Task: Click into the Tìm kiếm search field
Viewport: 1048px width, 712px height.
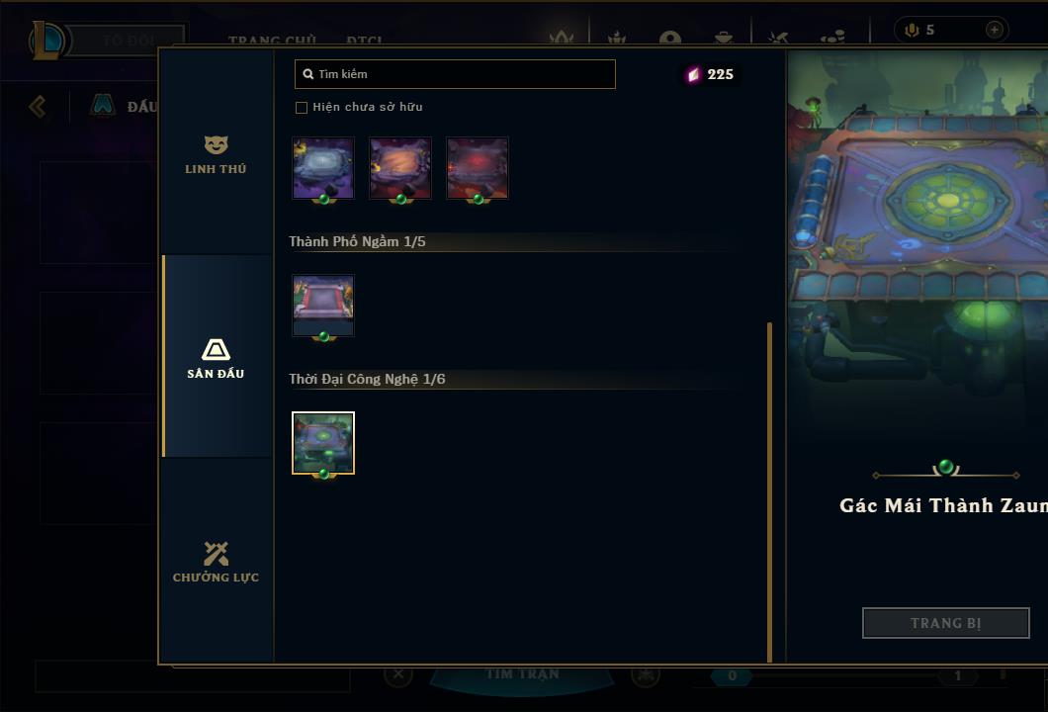Action: tap(455, 74)
